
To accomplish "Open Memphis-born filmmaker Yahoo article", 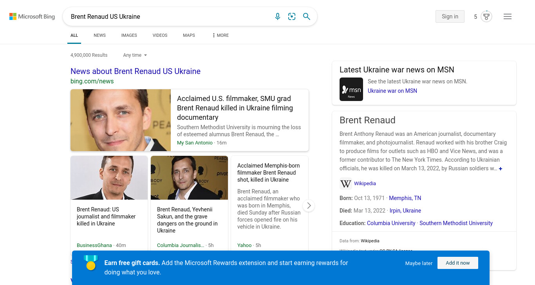I will click(269, 173).
